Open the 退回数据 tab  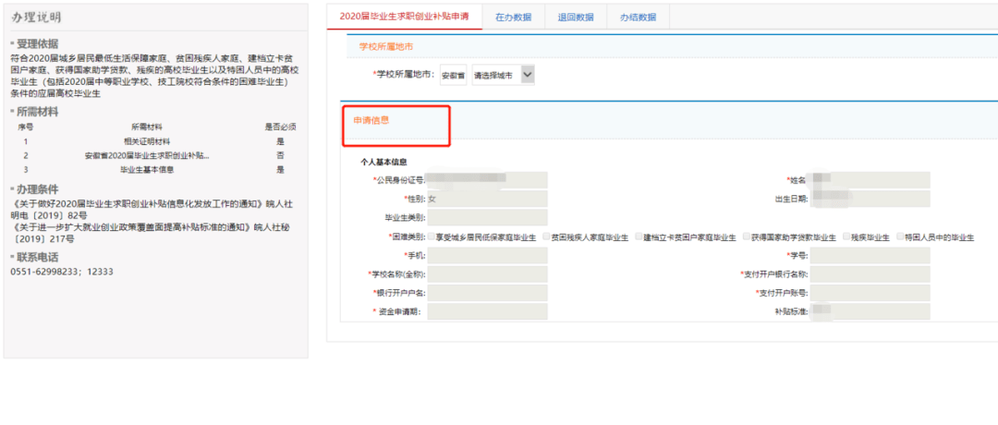576,17
